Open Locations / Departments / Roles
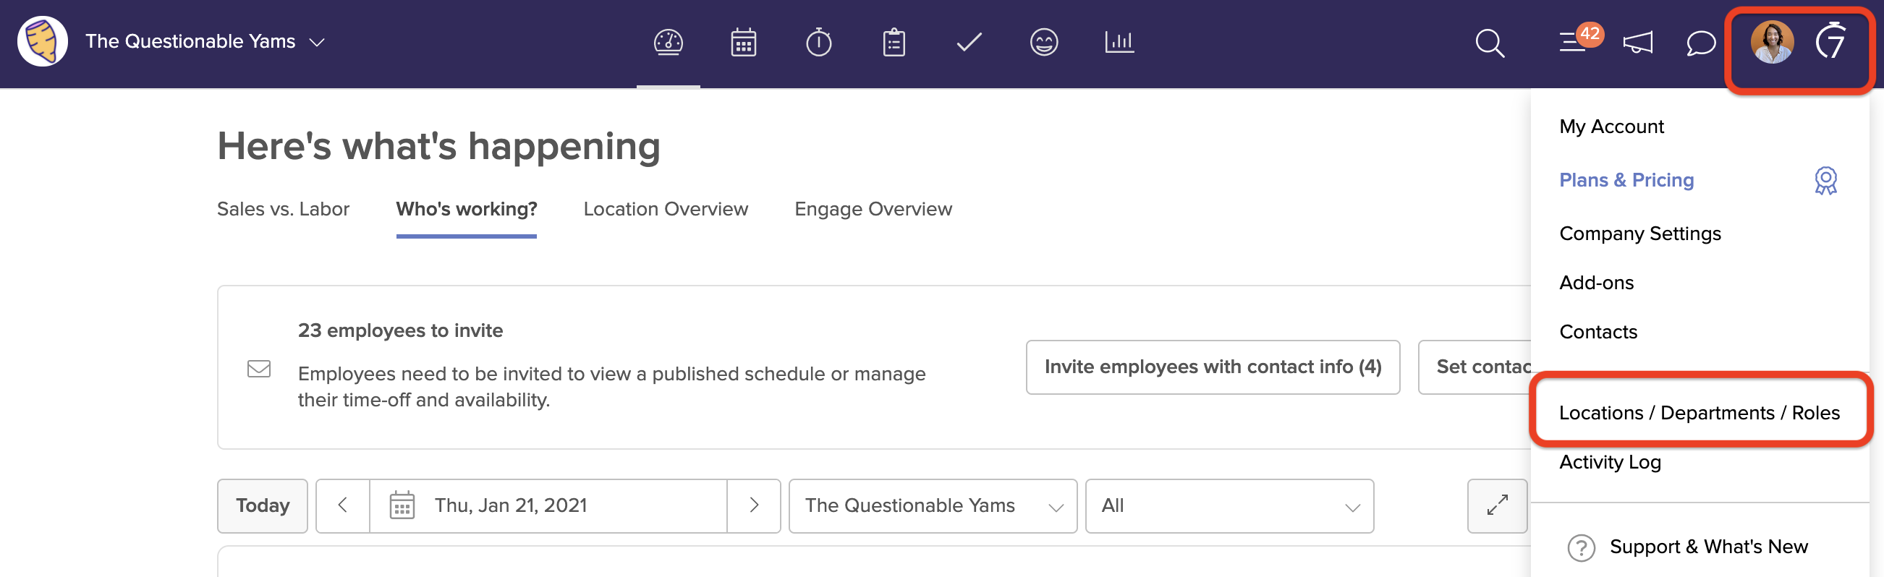Screen dimensions: 1884x577 tap(1699, 412)
